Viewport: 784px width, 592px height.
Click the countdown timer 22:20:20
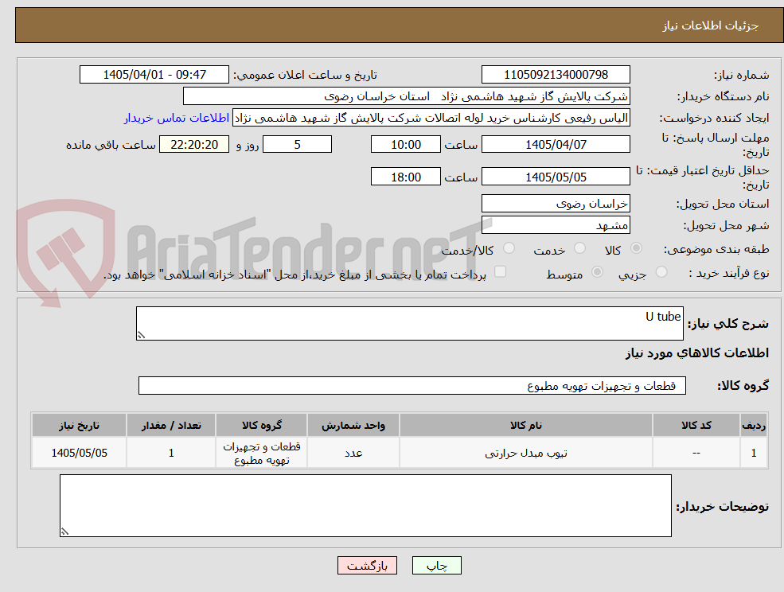(194, 145)
